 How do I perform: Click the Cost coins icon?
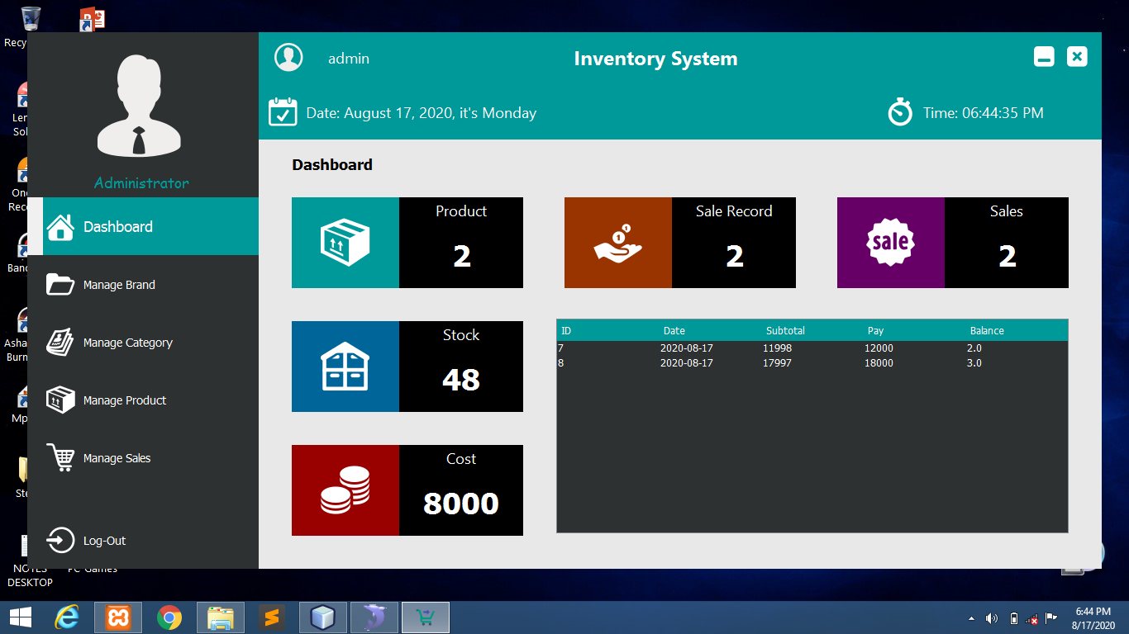click(x=345, y=490)
